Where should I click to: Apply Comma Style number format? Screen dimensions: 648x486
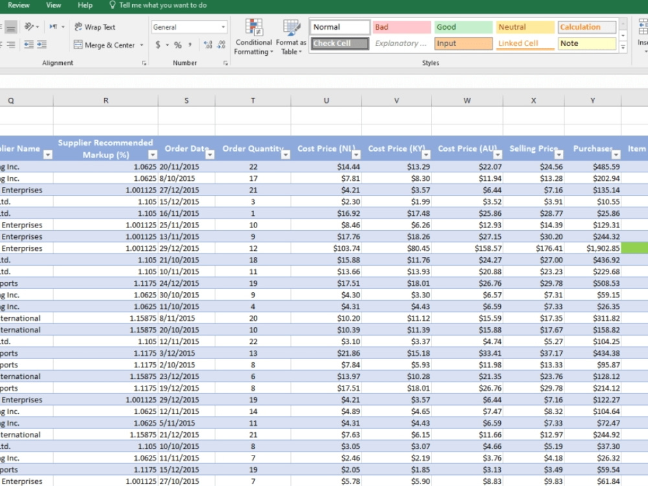click(191, 45)
